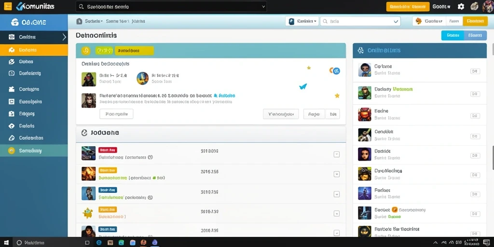Click the orange square icon beside the Komunitas logo

[x=8, y=6]
